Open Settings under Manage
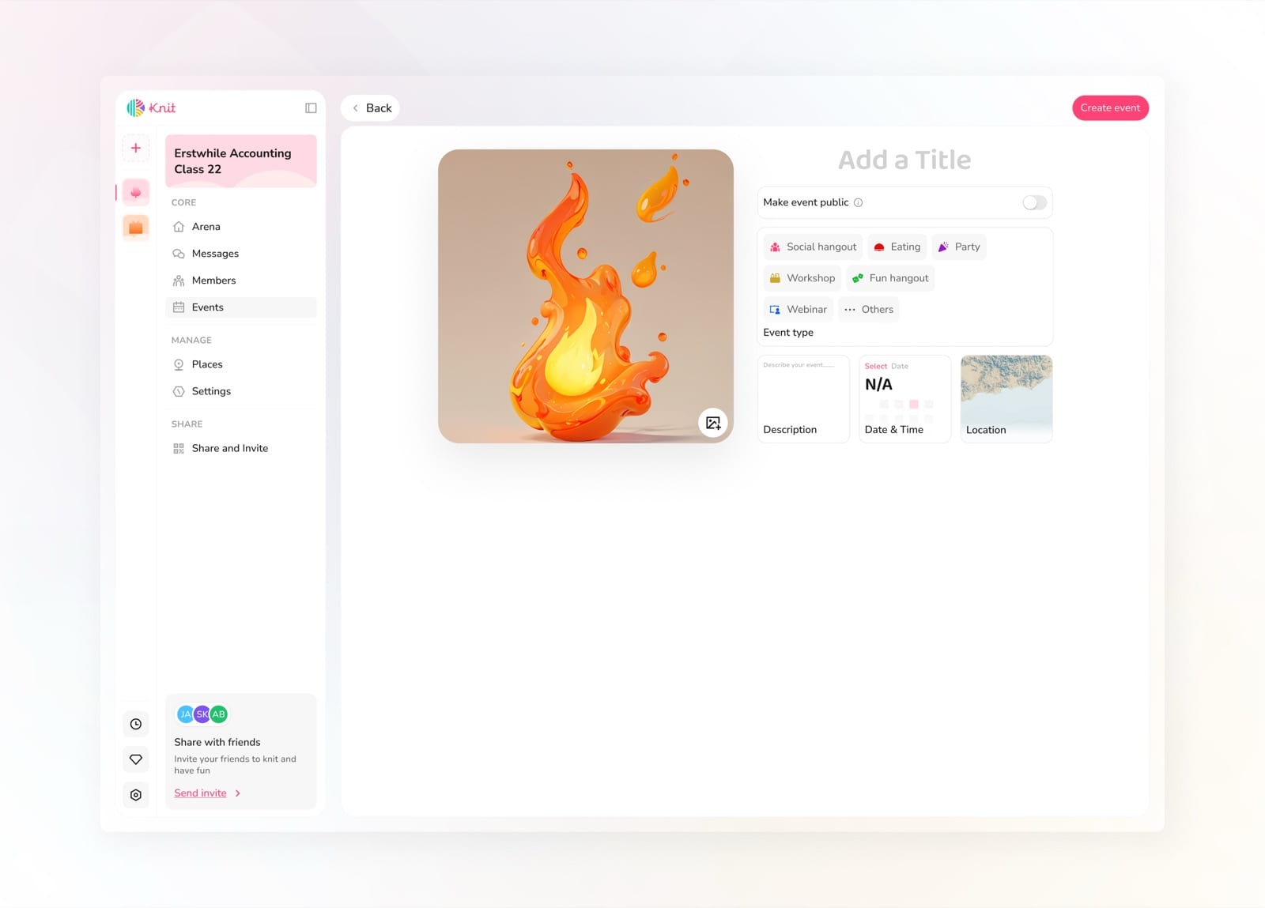The width and height of the screenshot is (1265, 908). coord(241,391)
